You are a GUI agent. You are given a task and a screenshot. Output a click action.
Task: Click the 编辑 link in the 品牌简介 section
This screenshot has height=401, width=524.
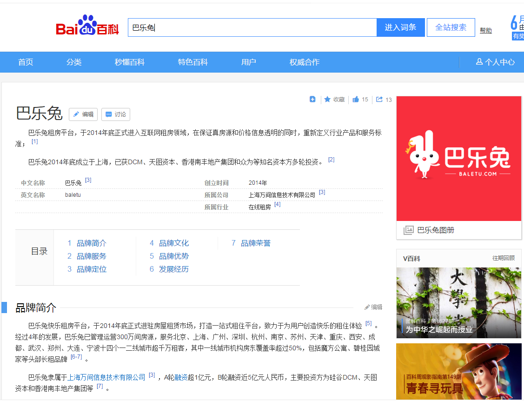(x=373, y=307)
